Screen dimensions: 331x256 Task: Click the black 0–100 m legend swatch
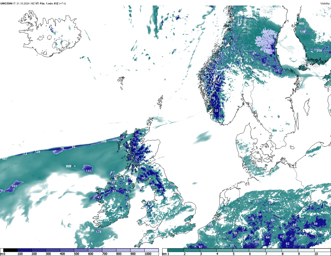coord(11,250)
